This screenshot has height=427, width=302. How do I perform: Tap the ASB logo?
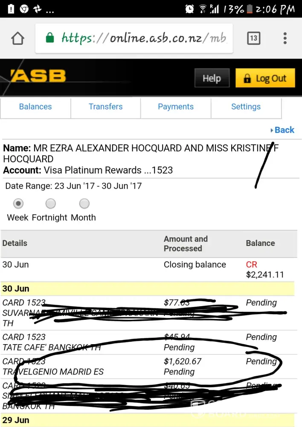38,76
